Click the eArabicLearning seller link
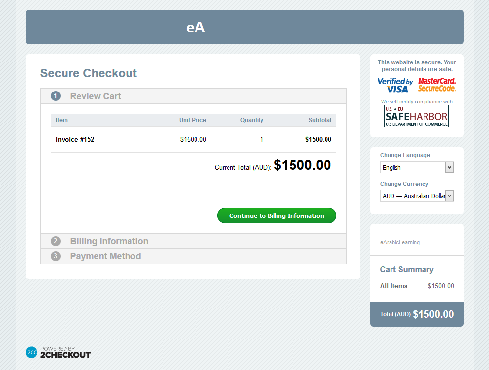 click(x=399, y=242)
